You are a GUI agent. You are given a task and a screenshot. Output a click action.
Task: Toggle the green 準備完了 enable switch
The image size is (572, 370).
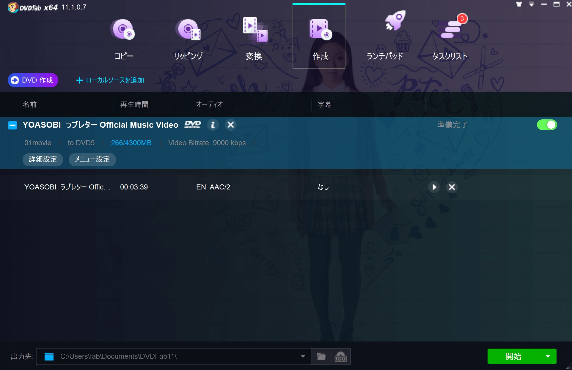(x=547, y=125)
